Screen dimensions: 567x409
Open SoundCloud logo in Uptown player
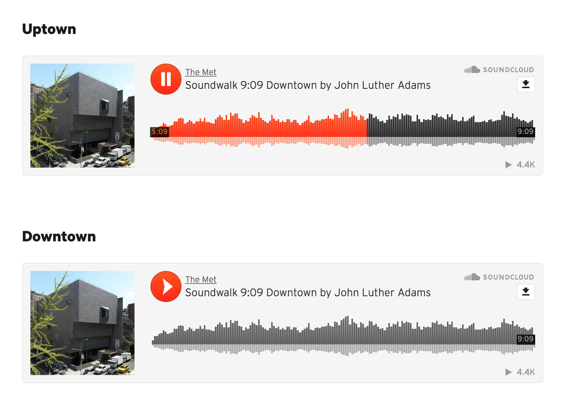click(499, 70)
